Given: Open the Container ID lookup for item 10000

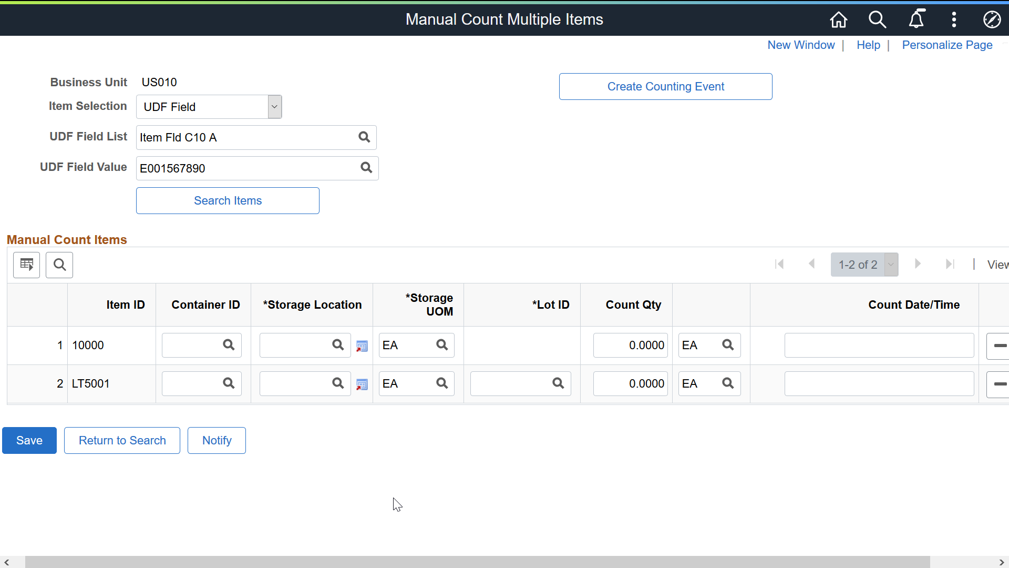Looking at the screenshot, I should (228, 345).
